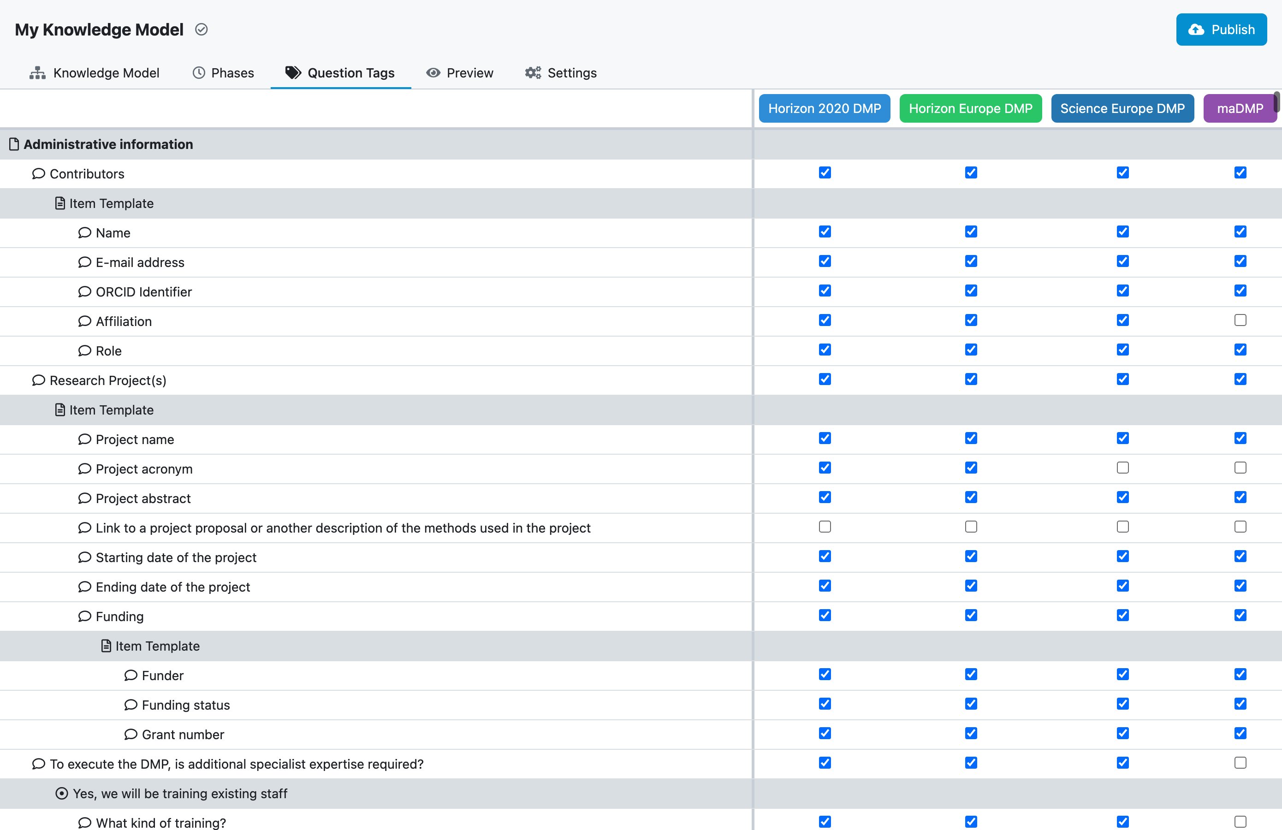The width and height of the screenshot is (1282, 830).
Task: Click the comment icon beside Project acronym
Action: point(84,468)
